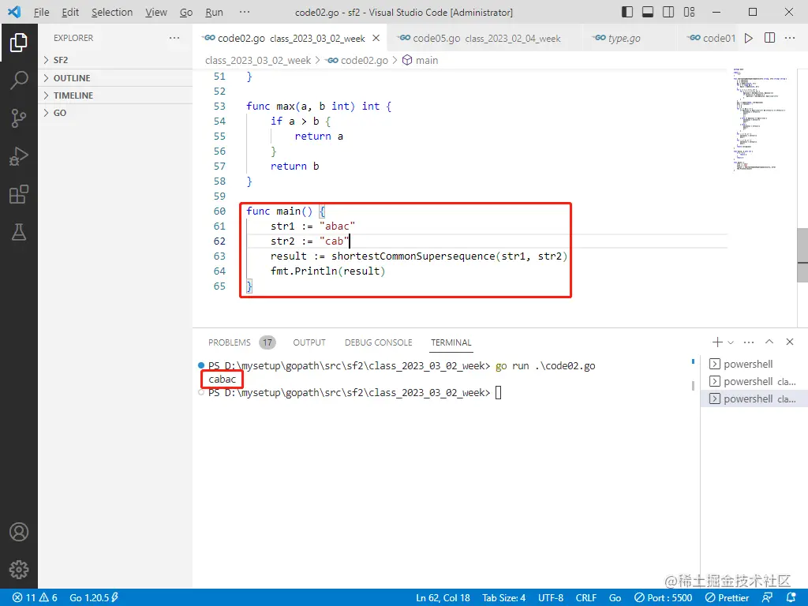Screen dimensions: 808x606
Task: Click main symbol breadcrumb
Action: point(421,60)
